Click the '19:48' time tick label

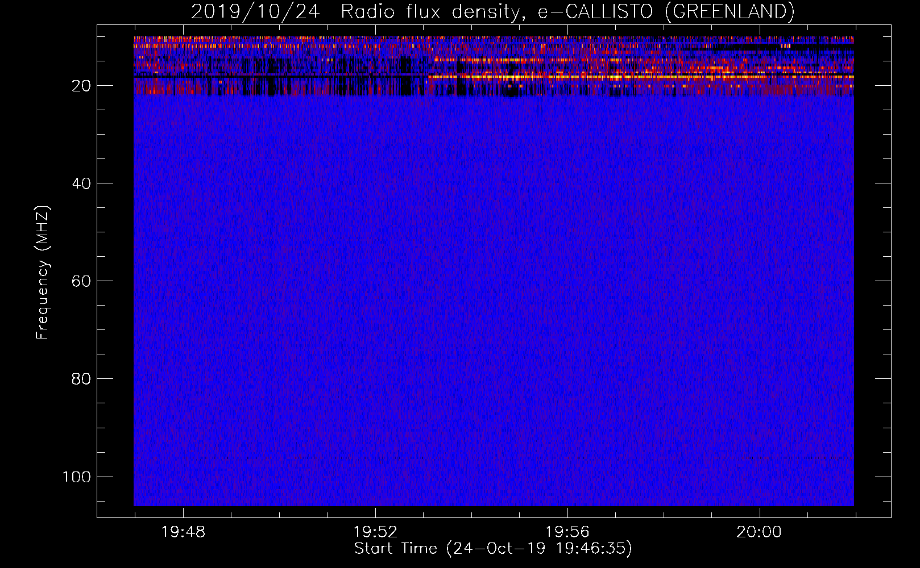183,532
